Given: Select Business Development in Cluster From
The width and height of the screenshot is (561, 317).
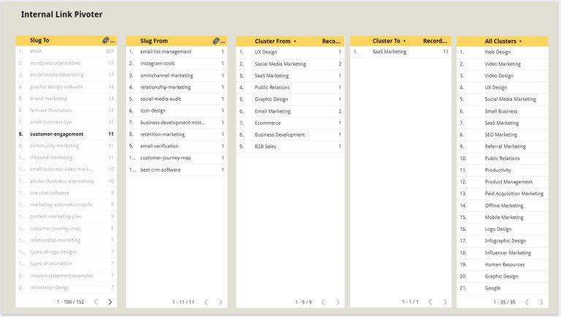Looking at the screenshot, I should pyautogui.click(x=290, y=135).
